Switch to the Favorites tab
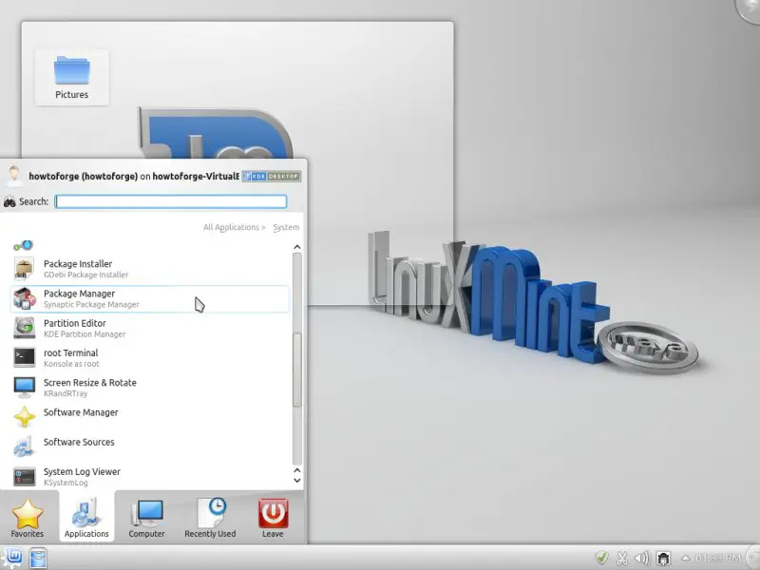 [x=28, y=518]
